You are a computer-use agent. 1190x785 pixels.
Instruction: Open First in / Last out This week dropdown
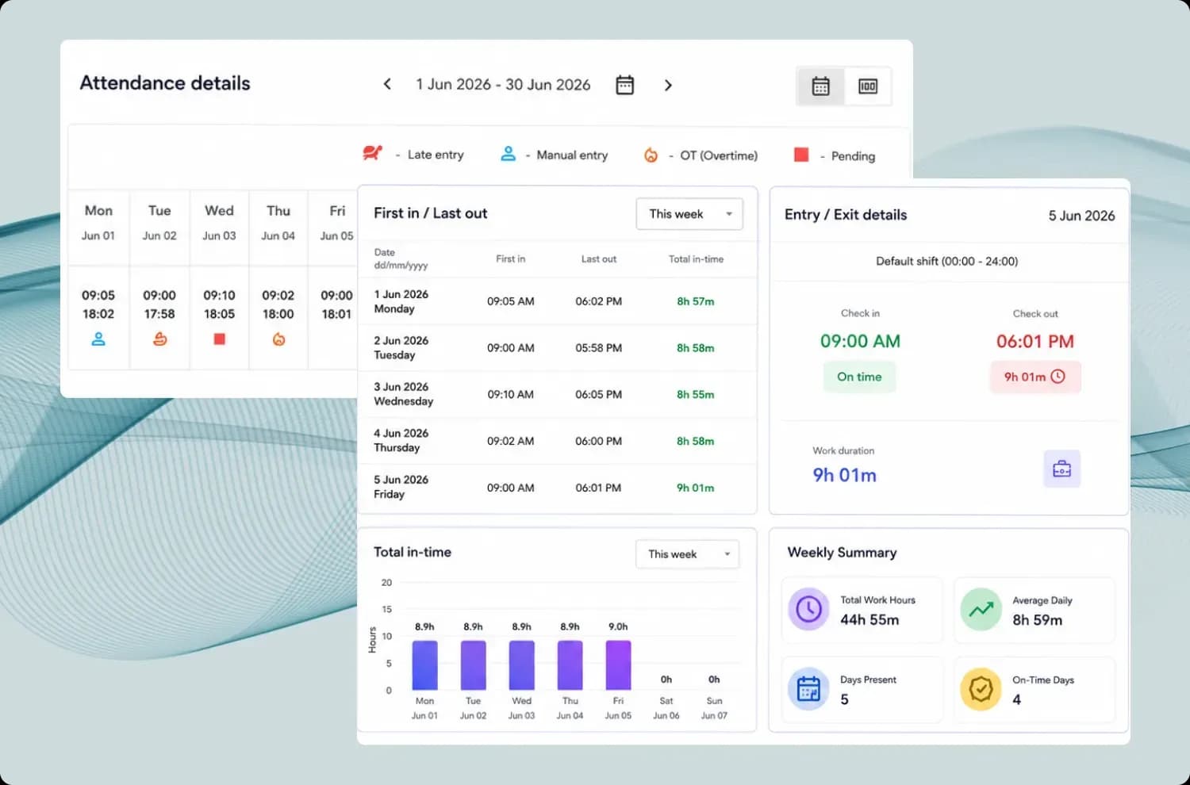coord(689,214)
